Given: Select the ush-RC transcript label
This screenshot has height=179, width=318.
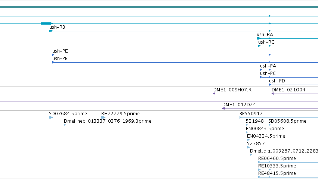Looking at the screenshot, I should [x=266, y=42].
